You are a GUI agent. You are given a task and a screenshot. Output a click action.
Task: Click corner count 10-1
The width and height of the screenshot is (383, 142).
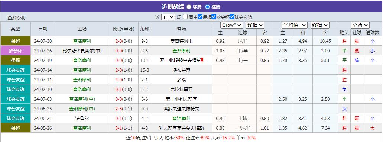[x=145, y=61]
